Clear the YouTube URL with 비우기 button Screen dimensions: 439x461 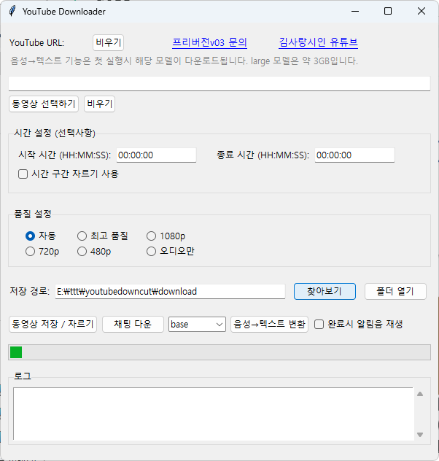[108, 42]
